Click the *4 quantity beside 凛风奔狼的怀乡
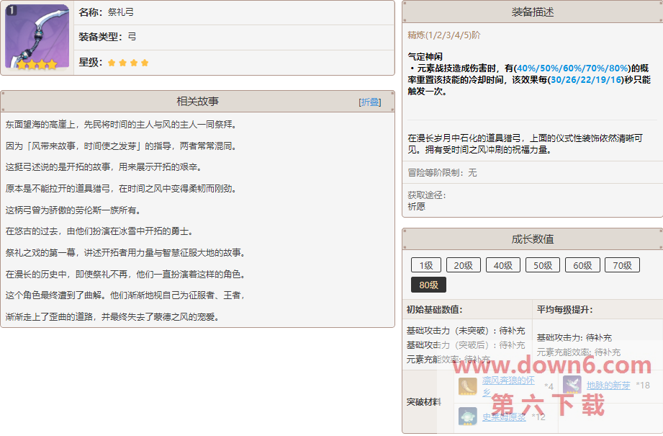The image size is (663, 436). pyautogui.click(x=549, y=386)
